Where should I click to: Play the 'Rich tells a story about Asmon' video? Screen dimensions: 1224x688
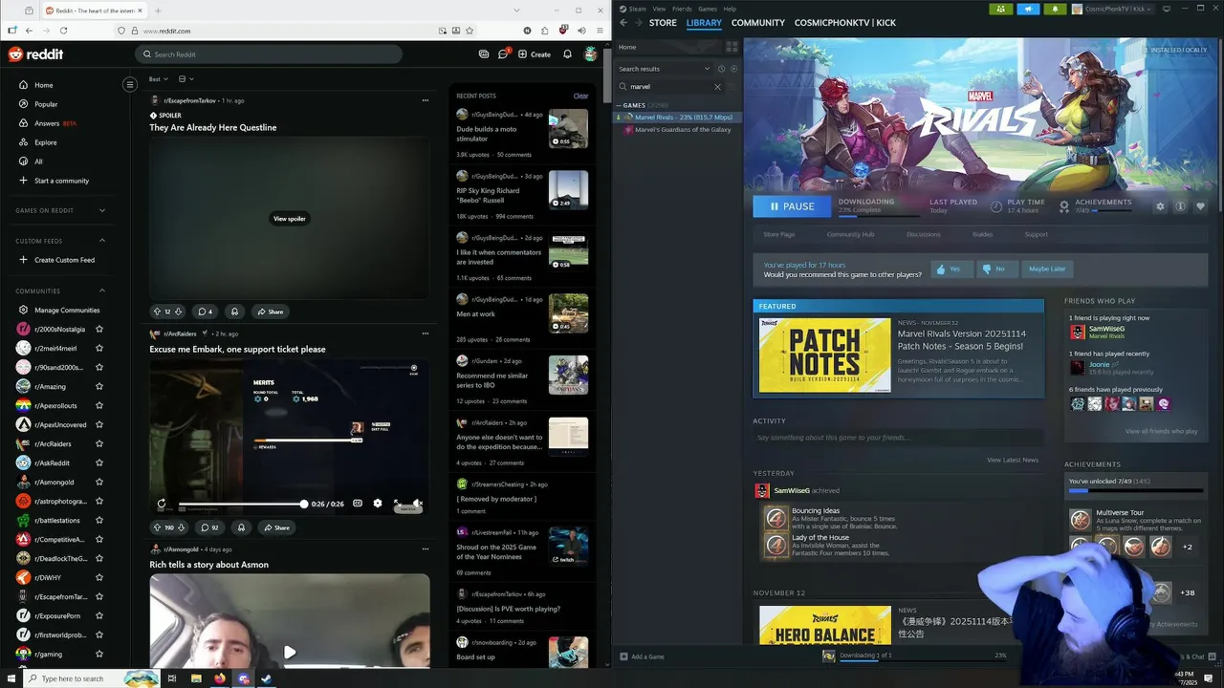pyautogui.click(x=289, y=653)
